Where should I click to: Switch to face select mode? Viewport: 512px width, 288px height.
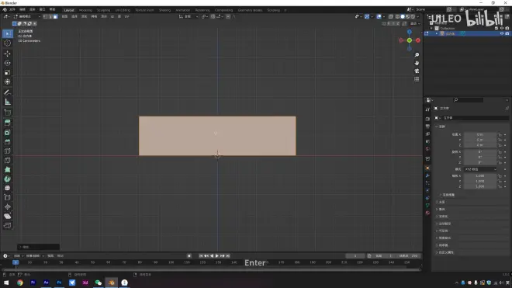click(x=56, y=16)
